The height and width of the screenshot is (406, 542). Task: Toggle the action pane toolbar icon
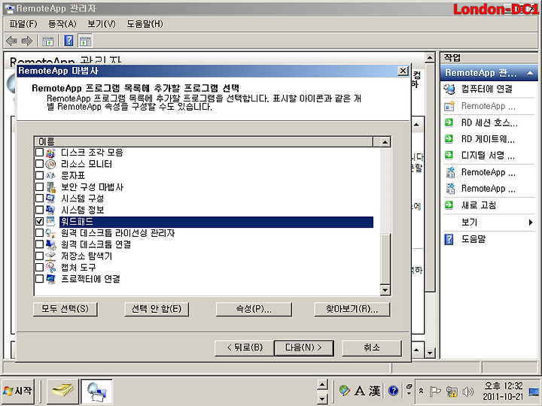click(x=85, y=41)
